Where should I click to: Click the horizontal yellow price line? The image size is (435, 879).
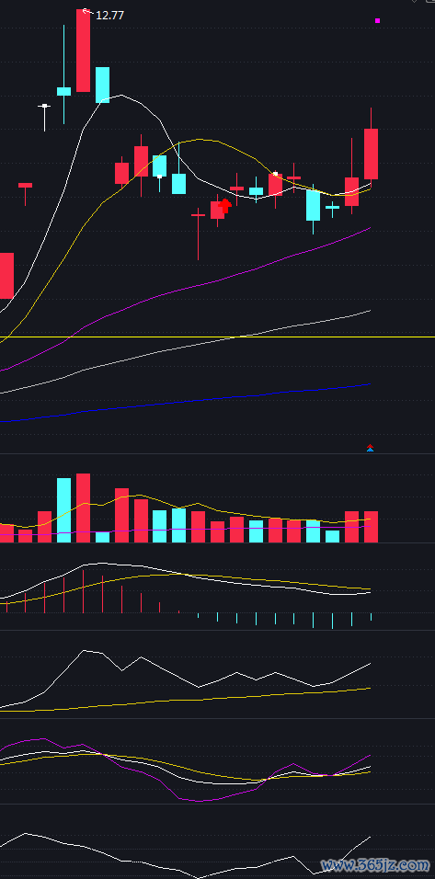point(217,337)
